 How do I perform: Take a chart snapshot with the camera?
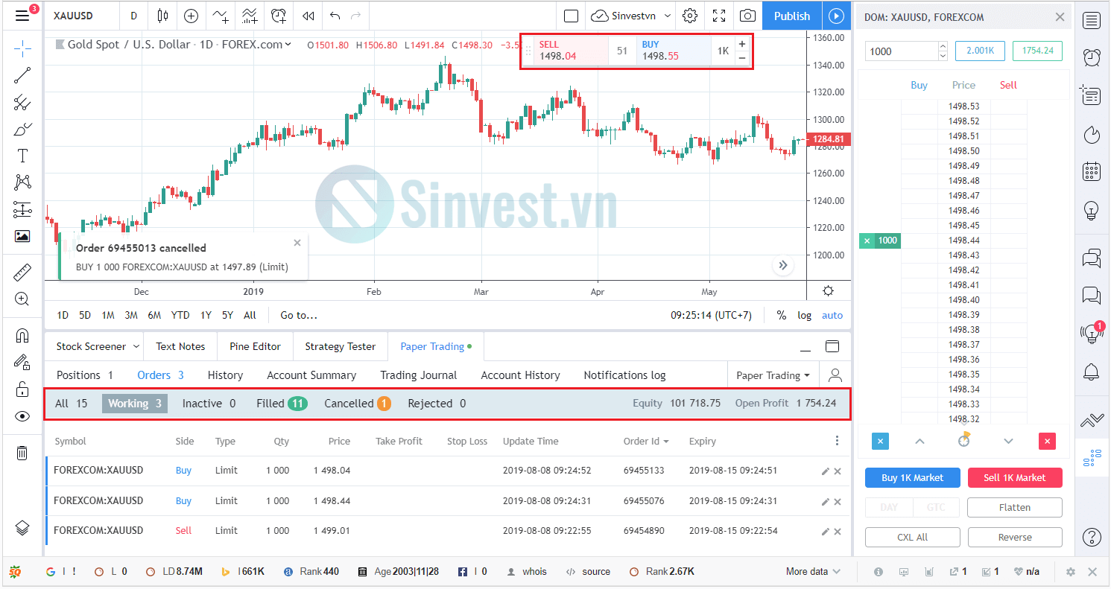tap(747, 16)
